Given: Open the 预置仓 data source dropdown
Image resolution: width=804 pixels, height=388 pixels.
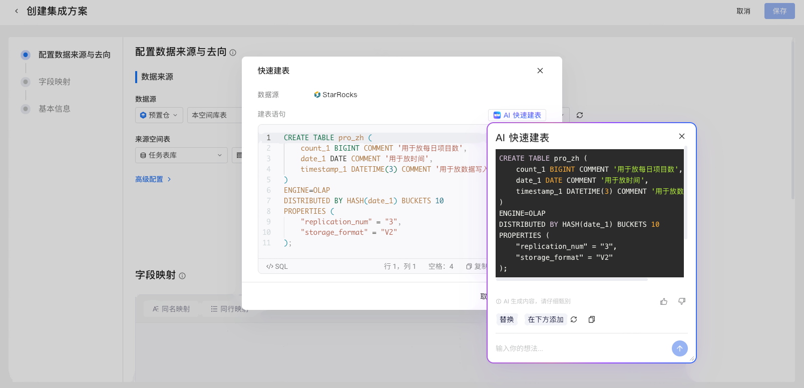Looking at the screenshot, I should pyautogui.click(x=159, y=115).
